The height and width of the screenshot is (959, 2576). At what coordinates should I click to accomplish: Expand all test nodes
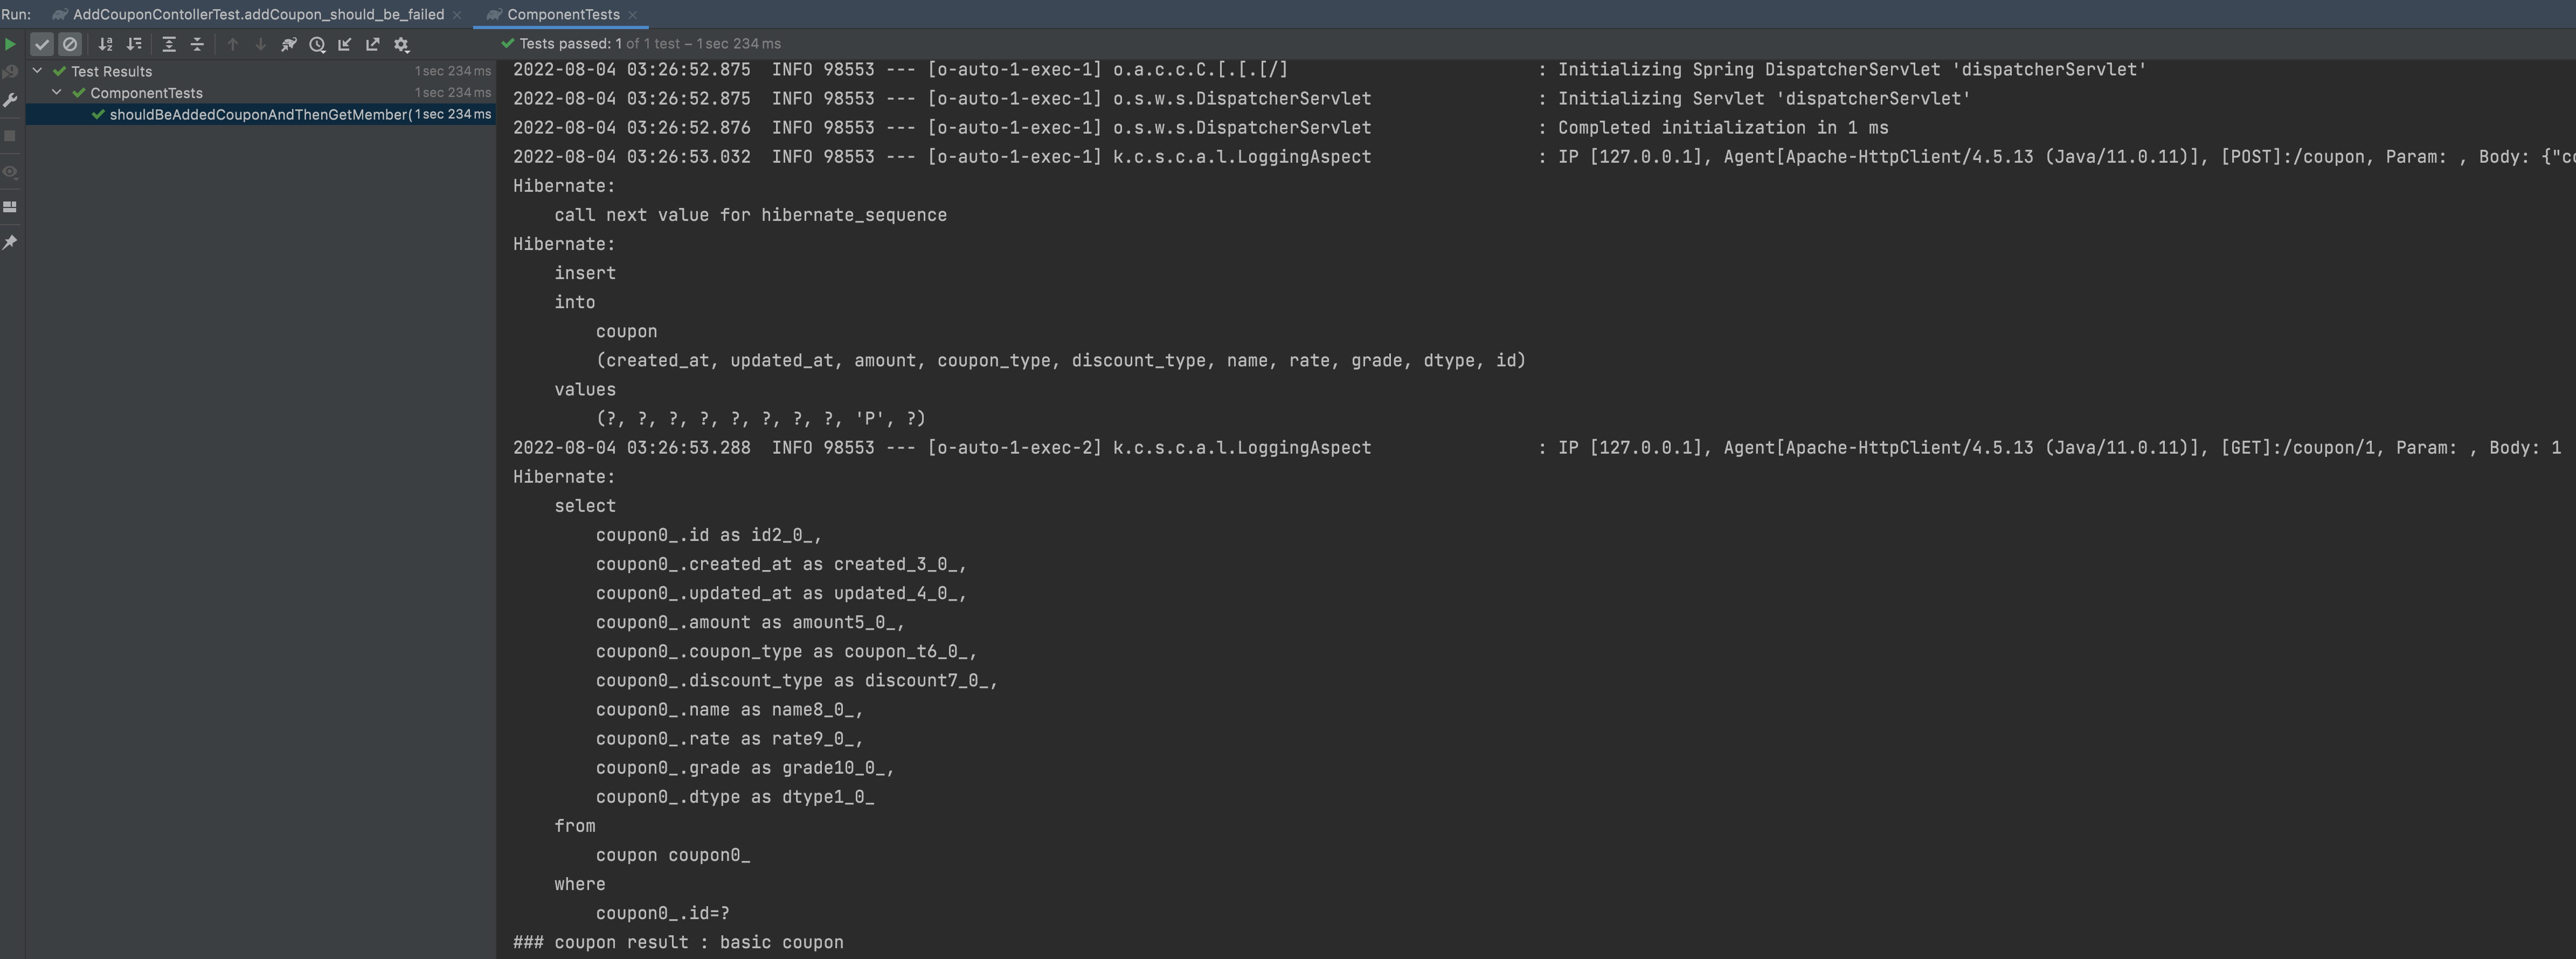[169, 44]
